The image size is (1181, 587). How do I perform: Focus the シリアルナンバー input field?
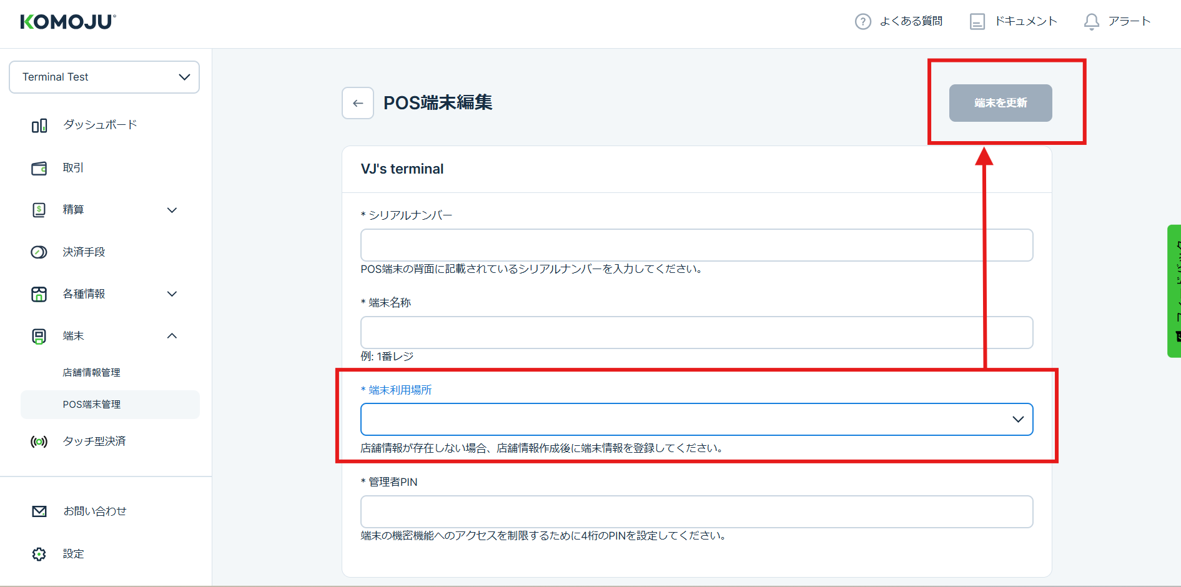coord(696,245)
